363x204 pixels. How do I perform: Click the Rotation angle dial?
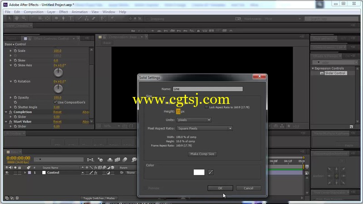[58, 89]
